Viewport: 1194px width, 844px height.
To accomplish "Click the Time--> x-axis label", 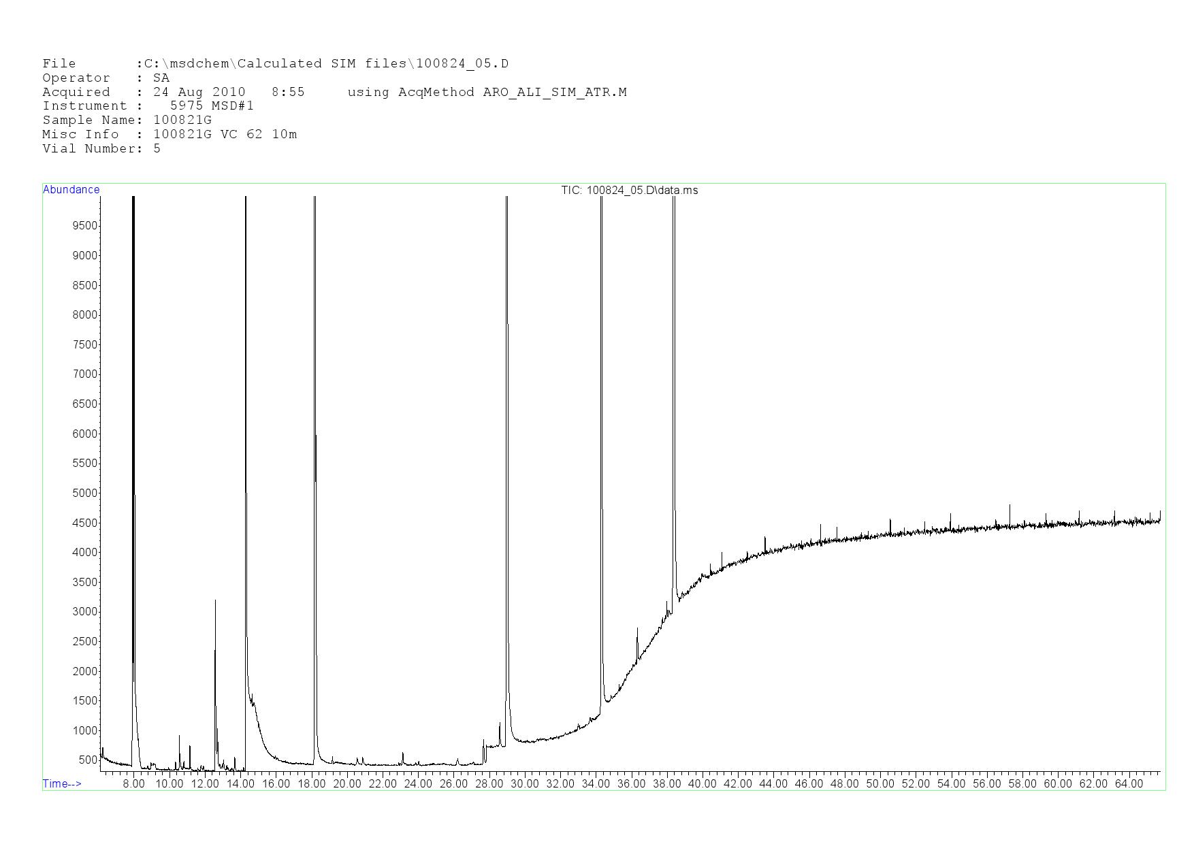I will click(62, 783).
